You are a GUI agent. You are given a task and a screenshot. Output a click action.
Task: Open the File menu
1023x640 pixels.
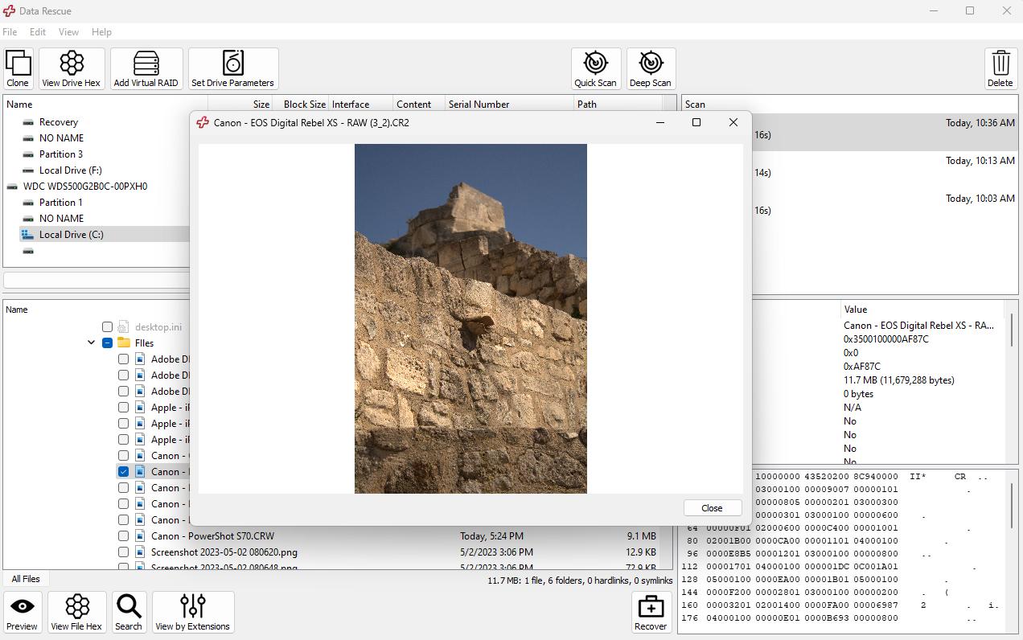pos(10,32)
